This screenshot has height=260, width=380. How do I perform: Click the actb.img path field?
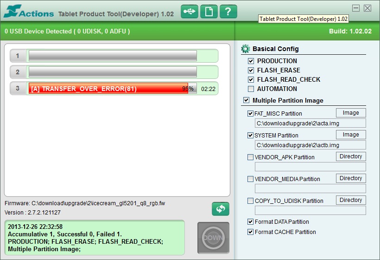pos(310,145)
